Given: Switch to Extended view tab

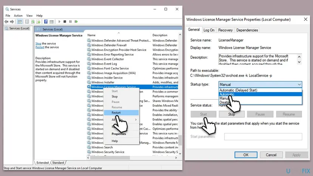Looking at the screenshot, I should (42, 163).
